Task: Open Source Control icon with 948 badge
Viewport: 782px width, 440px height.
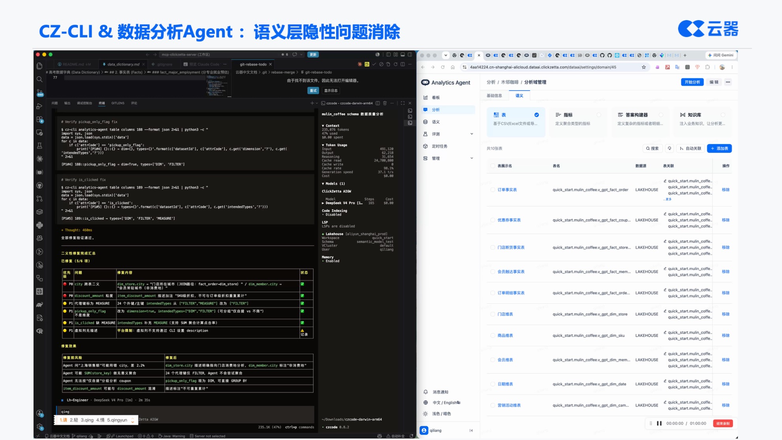Action: (39, 93)
